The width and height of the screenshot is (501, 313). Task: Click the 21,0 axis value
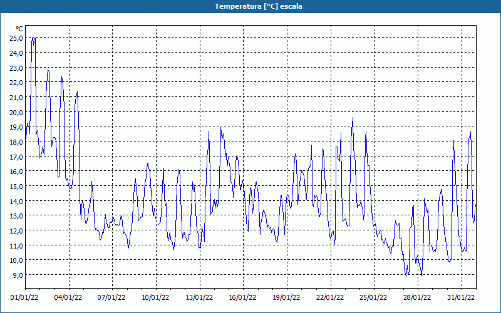[16, 98]
